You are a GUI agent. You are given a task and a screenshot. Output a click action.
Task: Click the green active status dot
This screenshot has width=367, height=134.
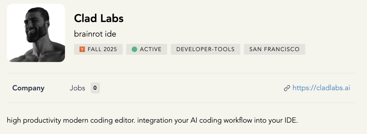(x=134, y=49)
